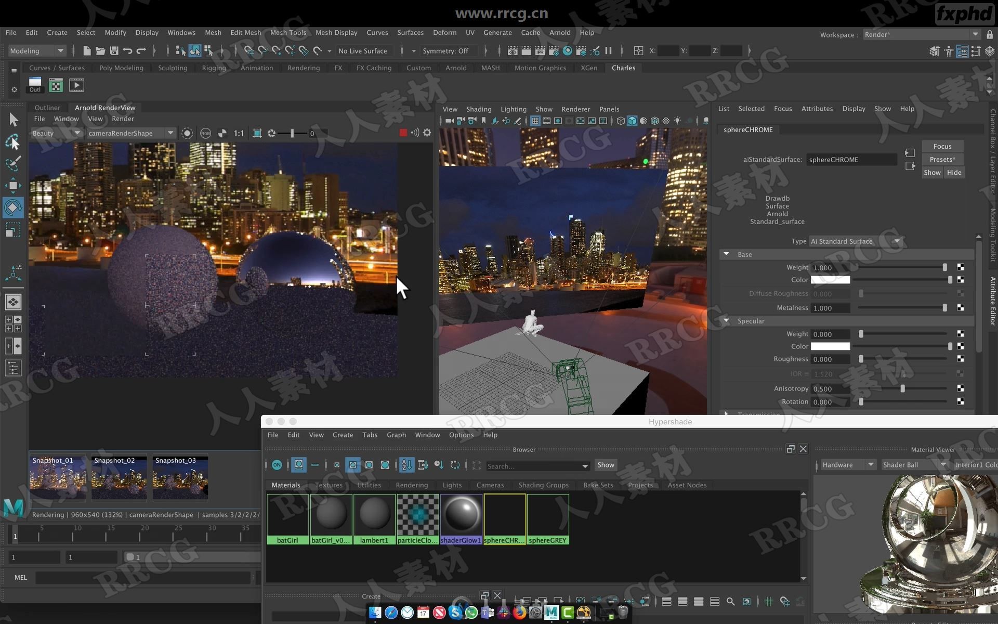The image size is (998, 624).
Task: Toggle the Hypershade Browser Show button
Action: [606, 464]
